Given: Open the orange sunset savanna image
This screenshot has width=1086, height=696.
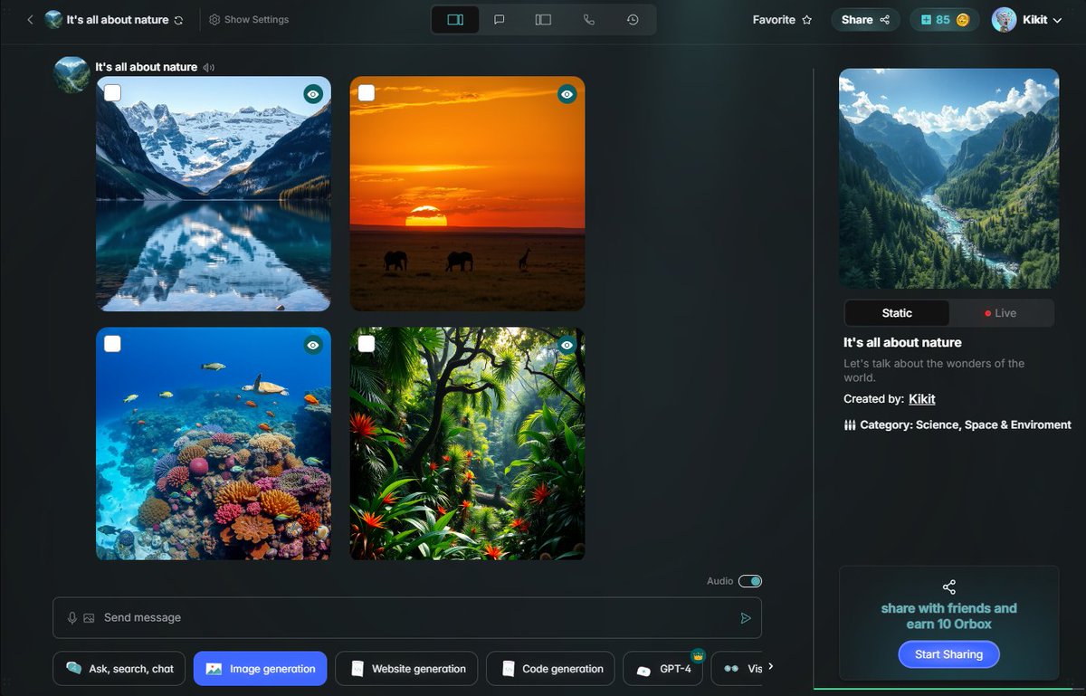Looking at the screenshot, I should click(467, 194).
